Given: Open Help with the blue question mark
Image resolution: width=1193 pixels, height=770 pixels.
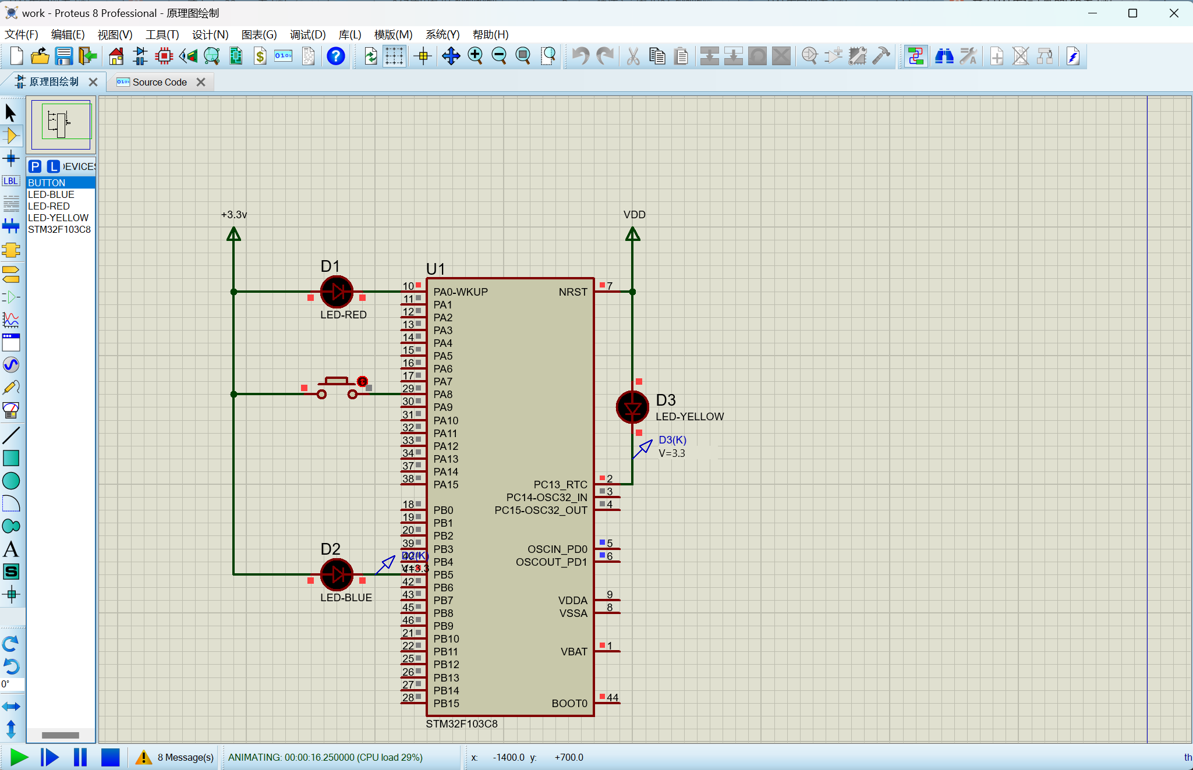Looking at the screenshot, I should [336, 56].
